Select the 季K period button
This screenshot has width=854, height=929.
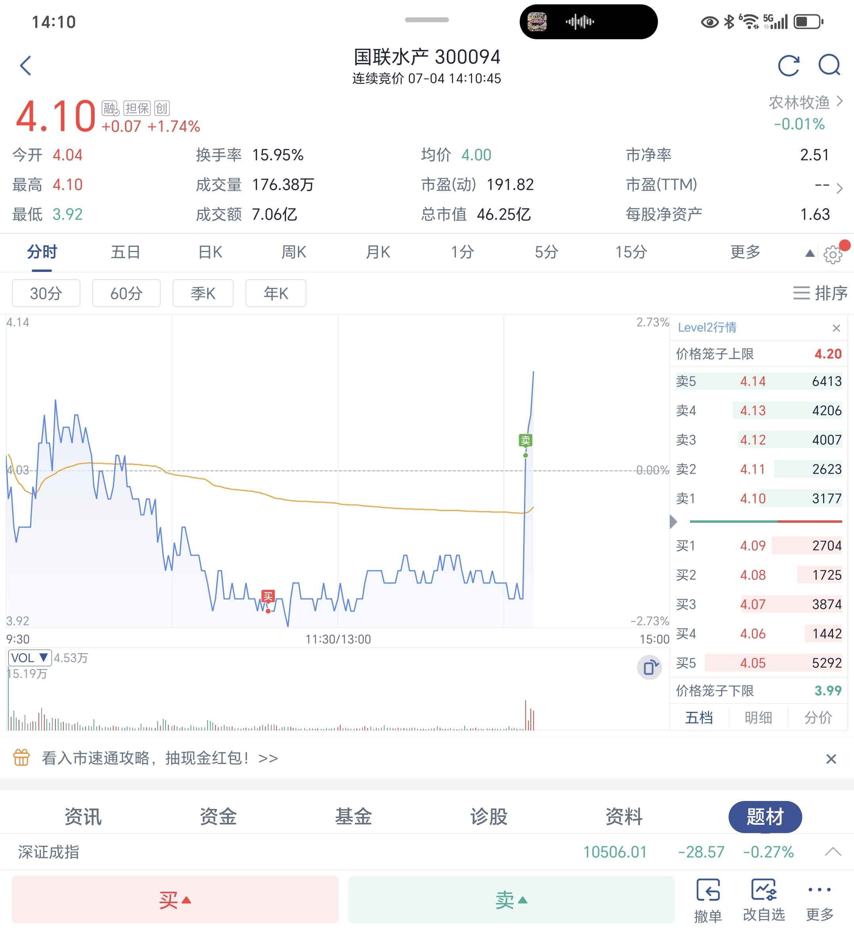click(203, 293)
